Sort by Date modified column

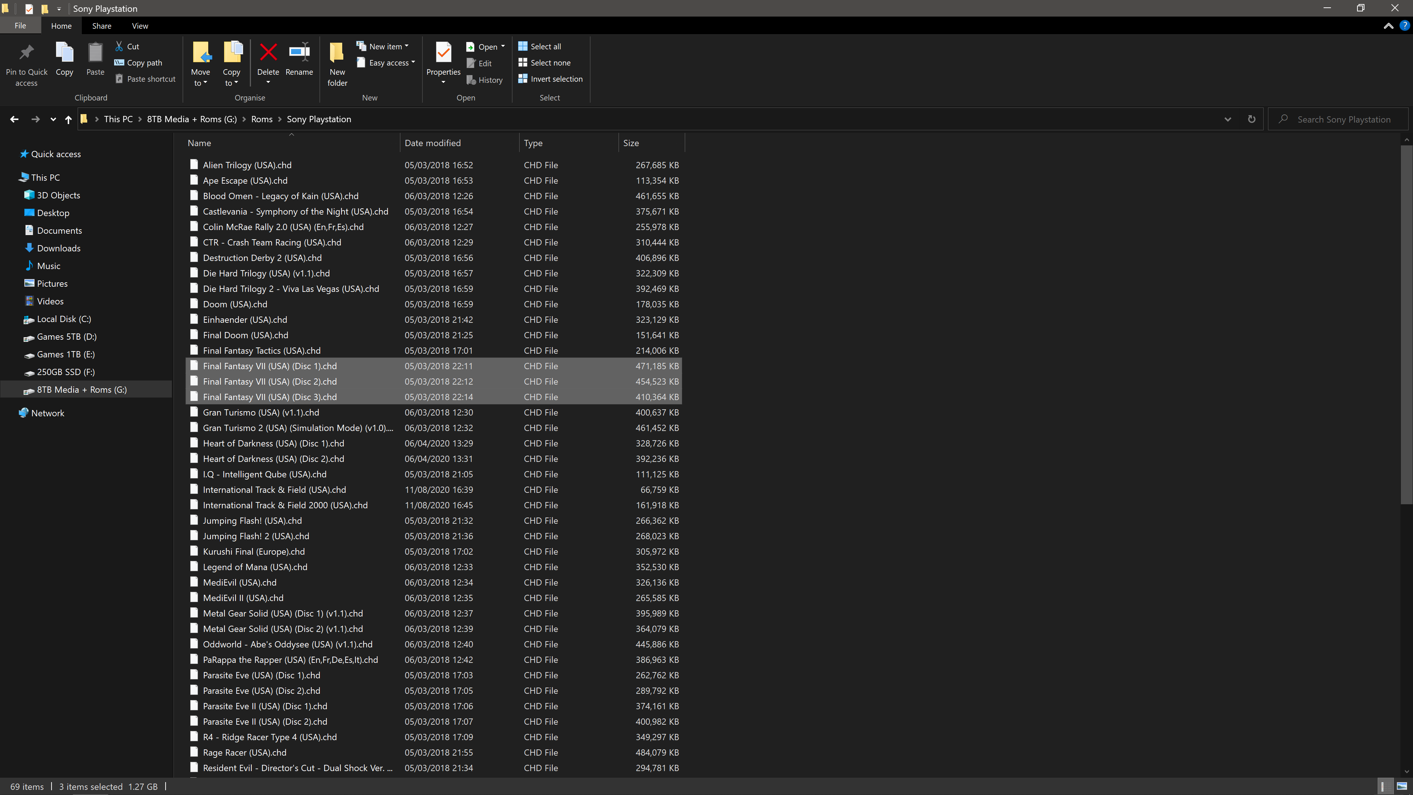(x=460, y=143)
